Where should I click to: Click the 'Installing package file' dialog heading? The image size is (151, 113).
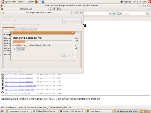click(x=27, y=38)
